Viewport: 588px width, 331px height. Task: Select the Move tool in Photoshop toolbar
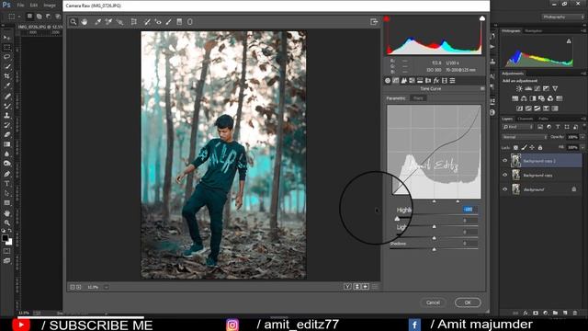6,38
